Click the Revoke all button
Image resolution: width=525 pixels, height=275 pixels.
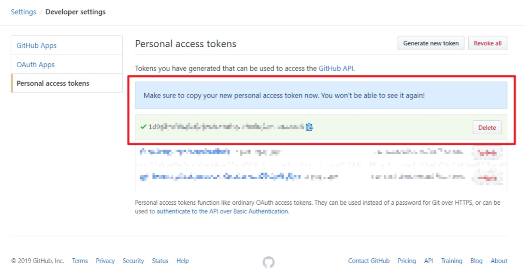point(487,43)
